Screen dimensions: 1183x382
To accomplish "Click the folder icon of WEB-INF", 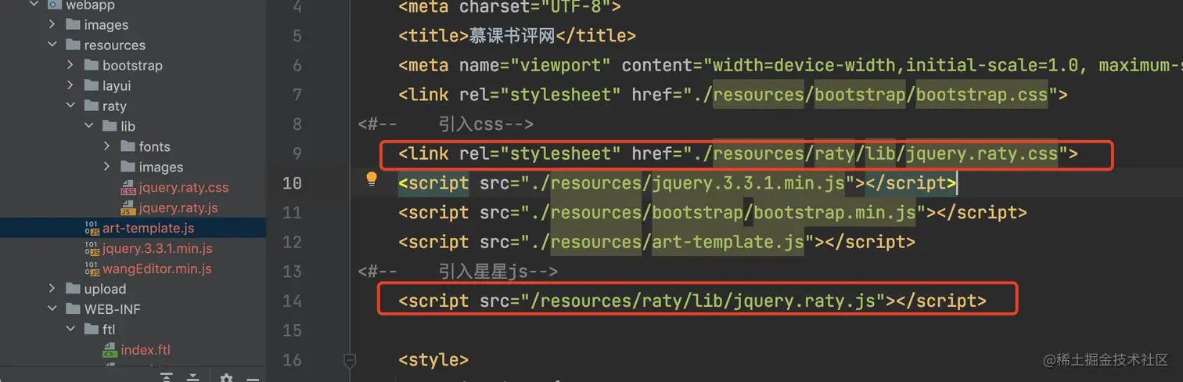I will 73,310.
